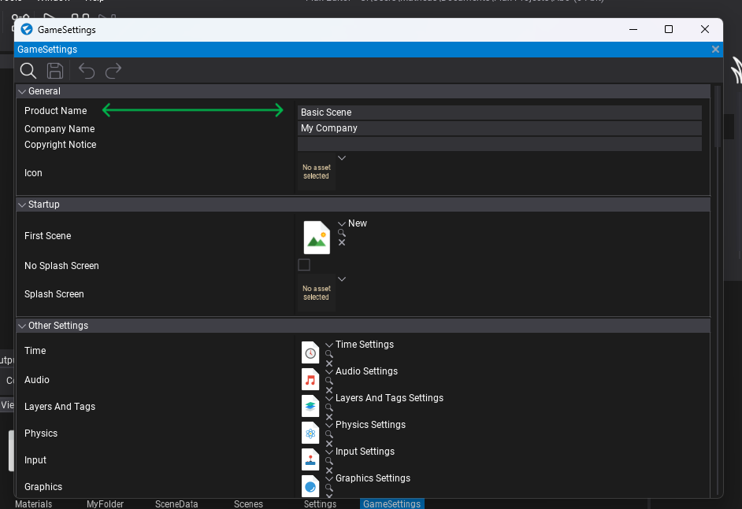Screen dimensions: 742x509
Task: Click the First Scene image thumbnail
Action: click(x=318, y=236)
